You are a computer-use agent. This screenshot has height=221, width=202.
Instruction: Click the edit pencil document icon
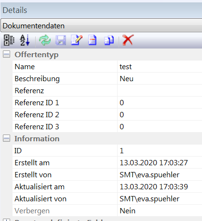77,40
